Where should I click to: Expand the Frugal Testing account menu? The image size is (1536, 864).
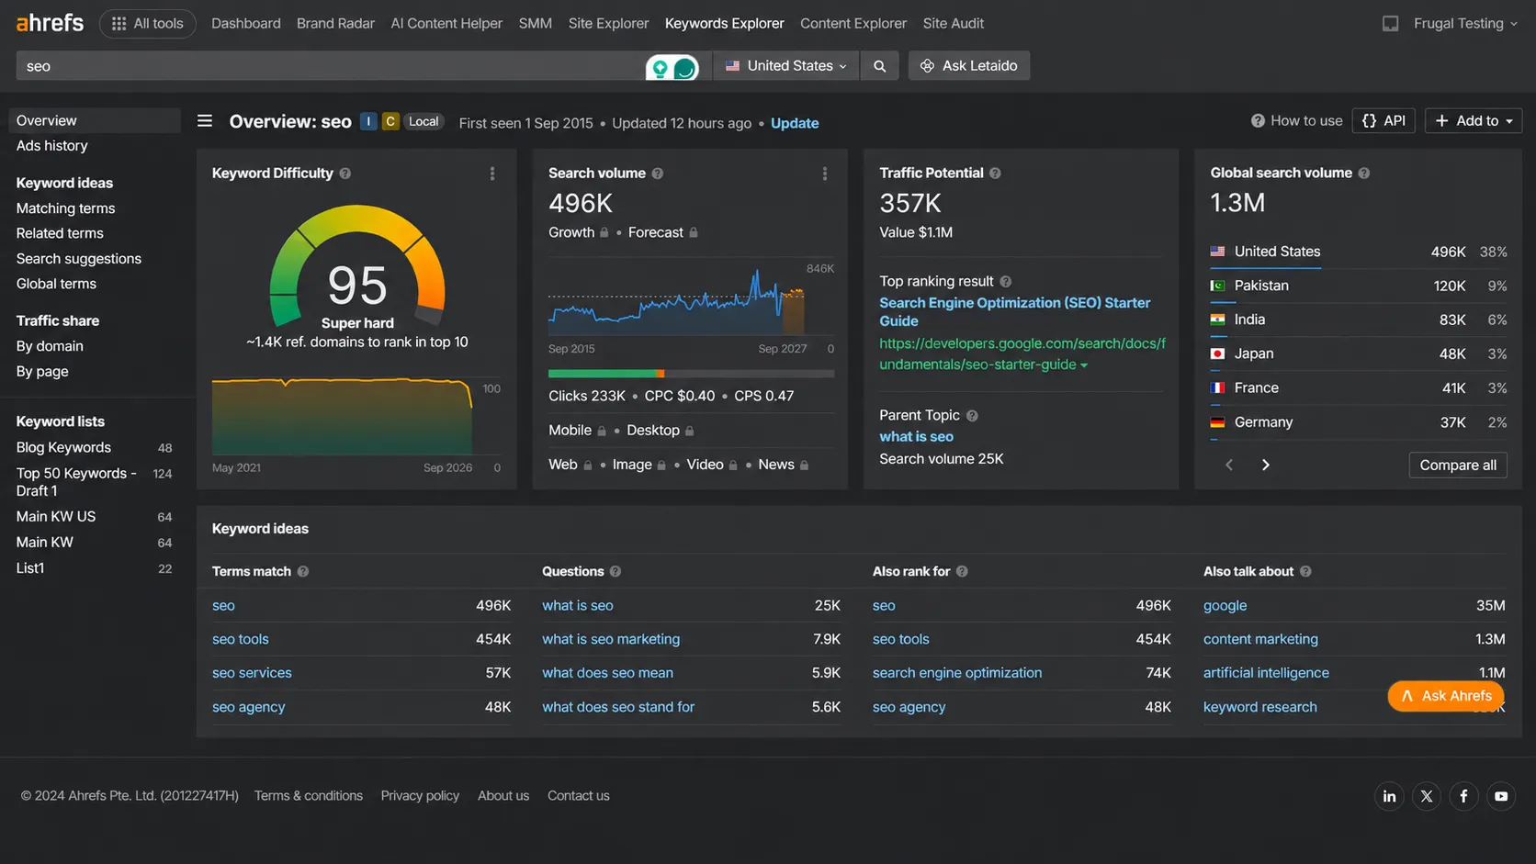1465,24
